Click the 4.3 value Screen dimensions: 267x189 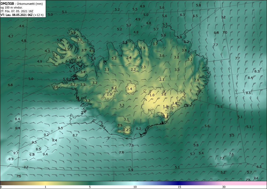[47, 51]
